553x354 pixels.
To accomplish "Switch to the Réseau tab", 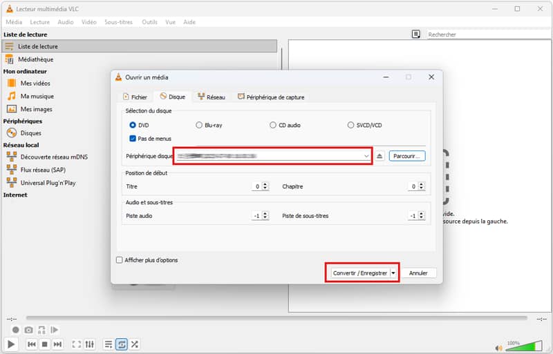I will (x=212, y=97).
